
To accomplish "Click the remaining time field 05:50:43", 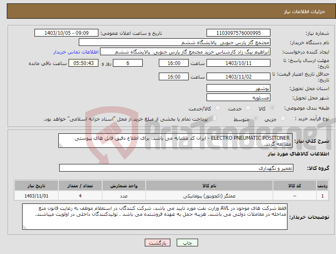I will point(83,63).
